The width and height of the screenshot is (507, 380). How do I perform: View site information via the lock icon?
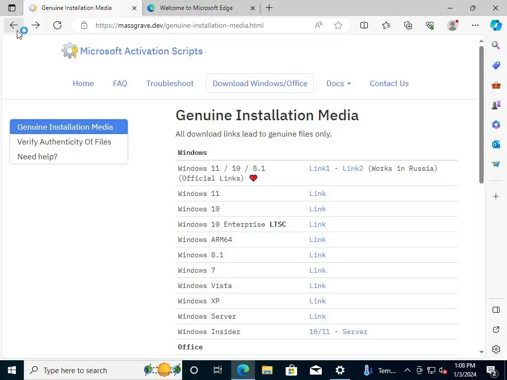pyautogui.click(x=84, y=25)
